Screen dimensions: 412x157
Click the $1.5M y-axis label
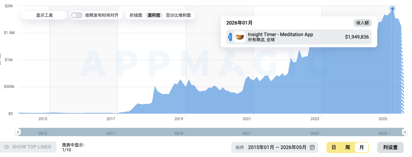(10, 33)
